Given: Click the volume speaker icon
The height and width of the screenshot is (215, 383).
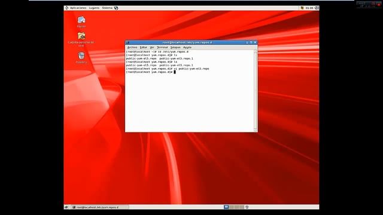Looking at the screenshot, I should tap(317, 8).
